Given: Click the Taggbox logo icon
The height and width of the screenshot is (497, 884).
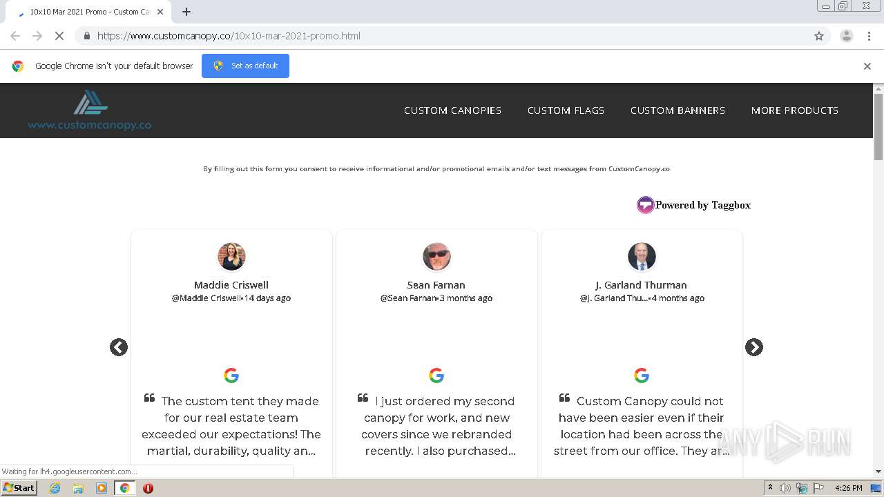Looking at the screenshot, I should tap(645, 205).
